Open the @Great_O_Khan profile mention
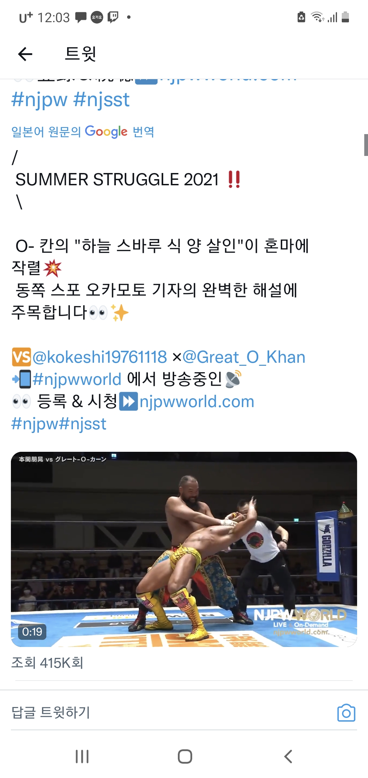The height and width of the screenshot is (778, 368). [244, 357]
